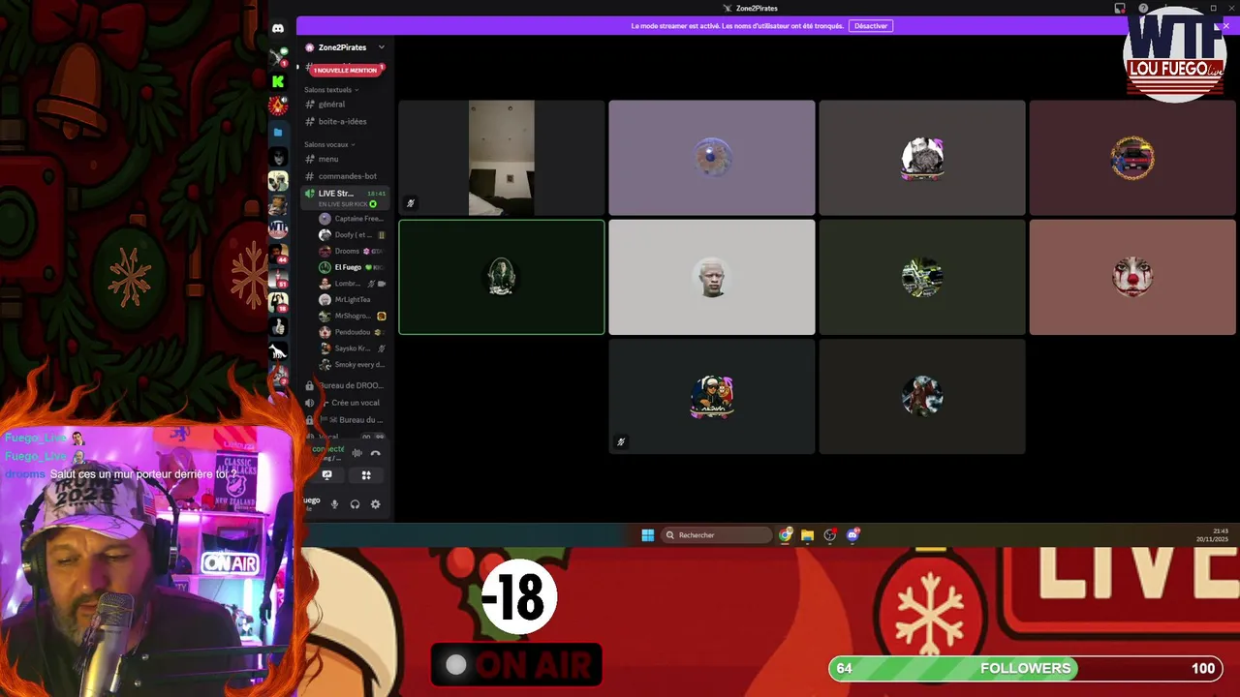Click the Rechercher taskbar search box
Image resolution: width=1240 pixels, height=697 pixels.
[x=717, y=535]
